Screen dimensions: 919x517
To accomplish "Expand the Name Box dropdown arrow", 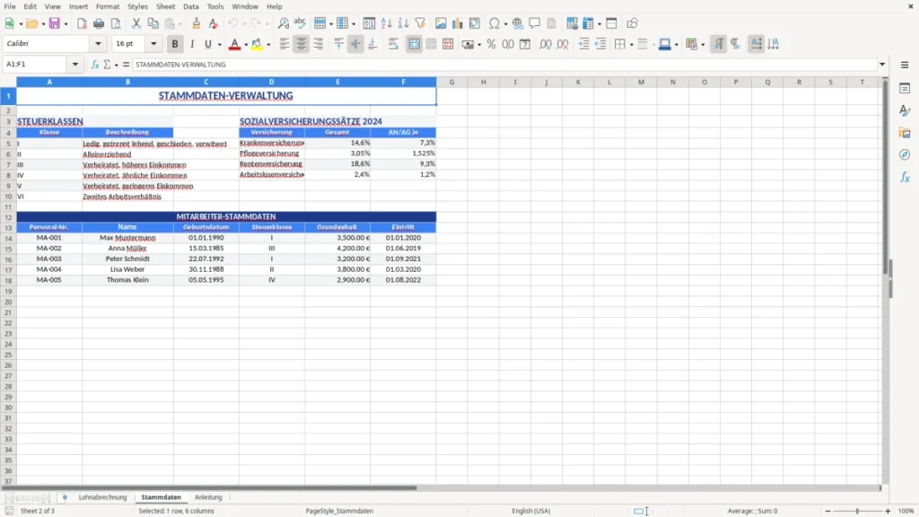I will click(75, 65).
